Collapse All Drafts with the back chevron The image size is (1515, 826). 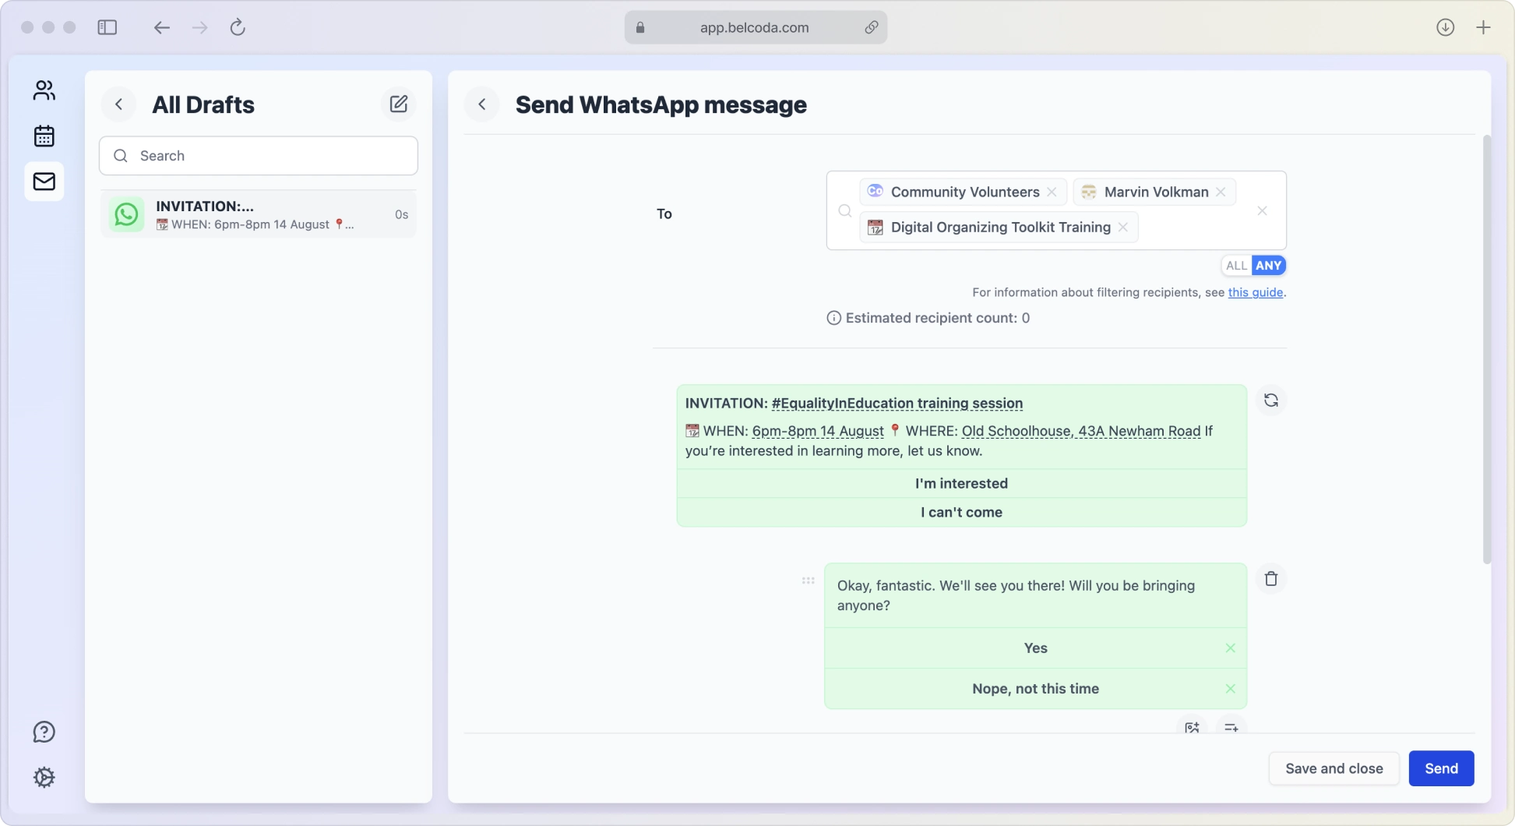pos(119,104)
